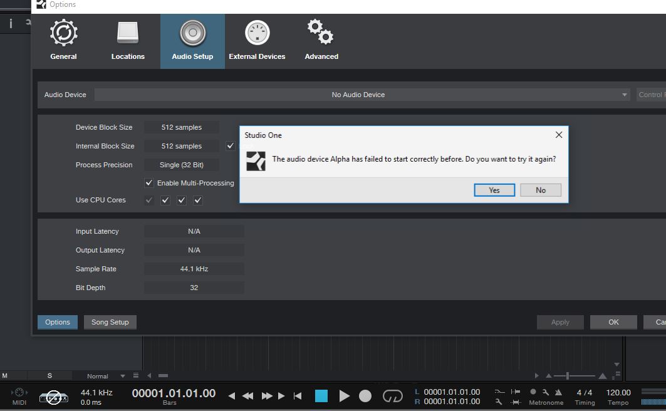Change Process Precision Single (32 Bit)
The height and width of the screenshot is (411, 666).
[x=181, y=165]
